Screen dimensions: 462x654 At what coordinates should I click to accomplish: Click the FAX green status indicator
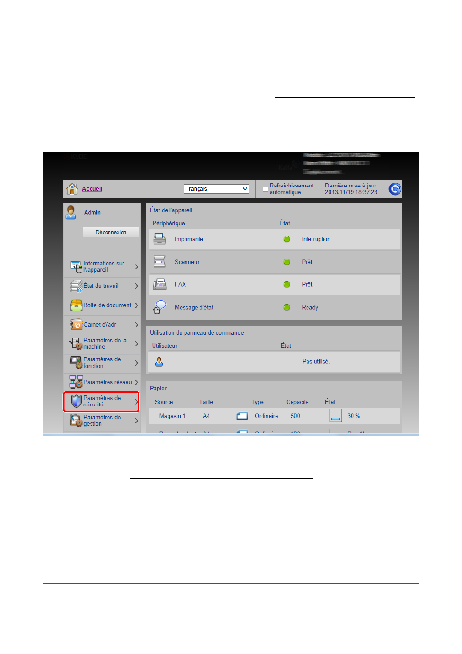(287, 285)
